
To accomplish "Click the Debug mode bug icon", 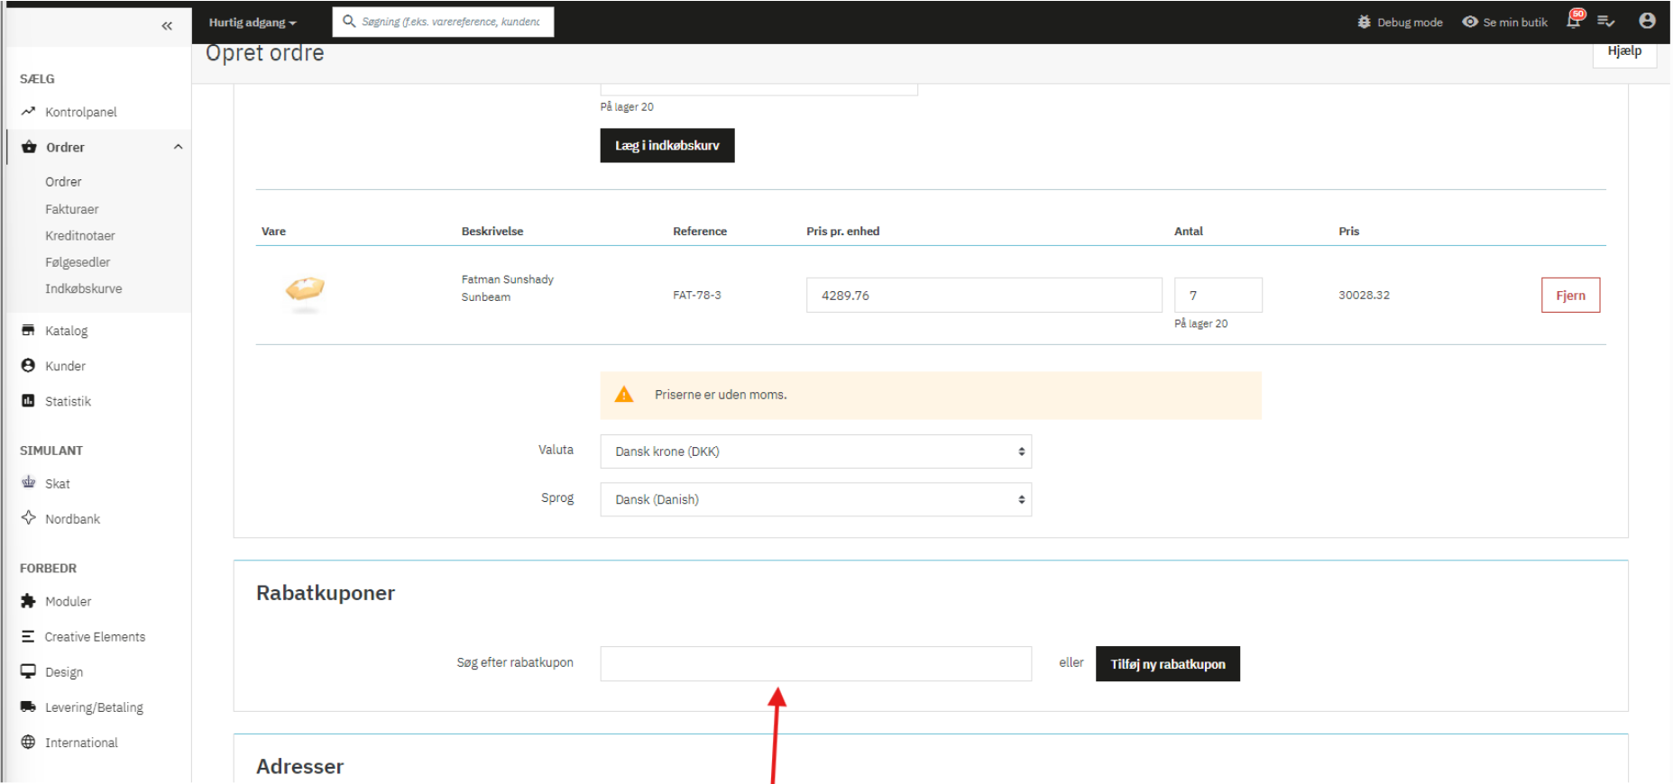I will (1364, 22).
